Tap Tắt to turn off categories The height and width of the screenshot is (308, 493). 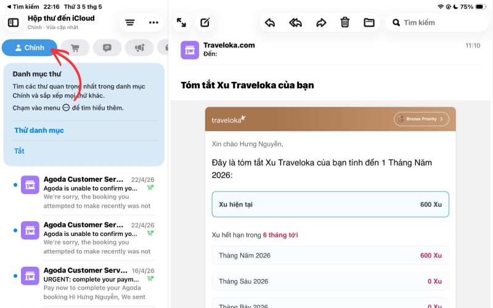coord(19,151)
